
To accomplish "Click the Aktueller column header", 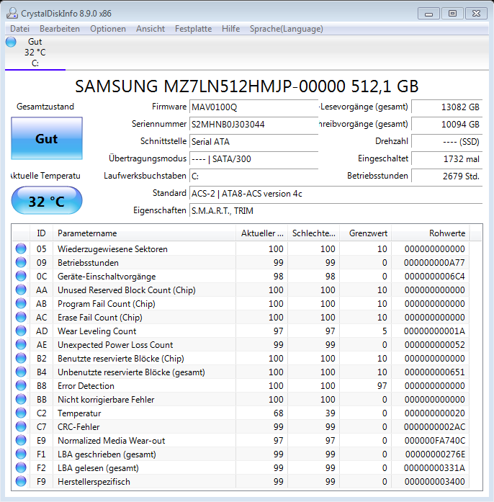I will [262, 233].
